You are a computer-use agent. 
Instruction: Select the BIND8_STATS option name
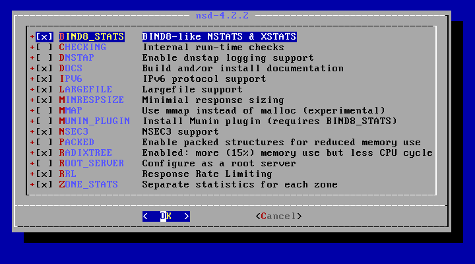click(x=92, y=37)
